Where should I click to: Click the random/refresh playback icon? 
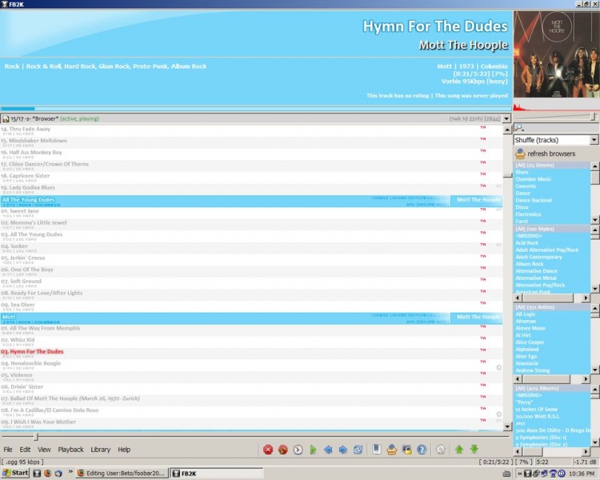(358, 450)
